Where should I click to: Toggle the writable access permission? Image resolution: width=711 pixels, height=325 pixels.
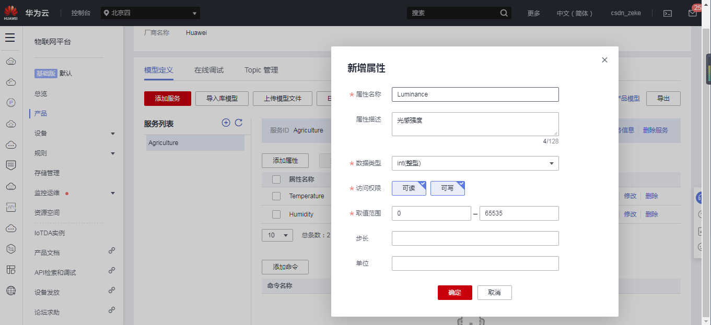447,188
